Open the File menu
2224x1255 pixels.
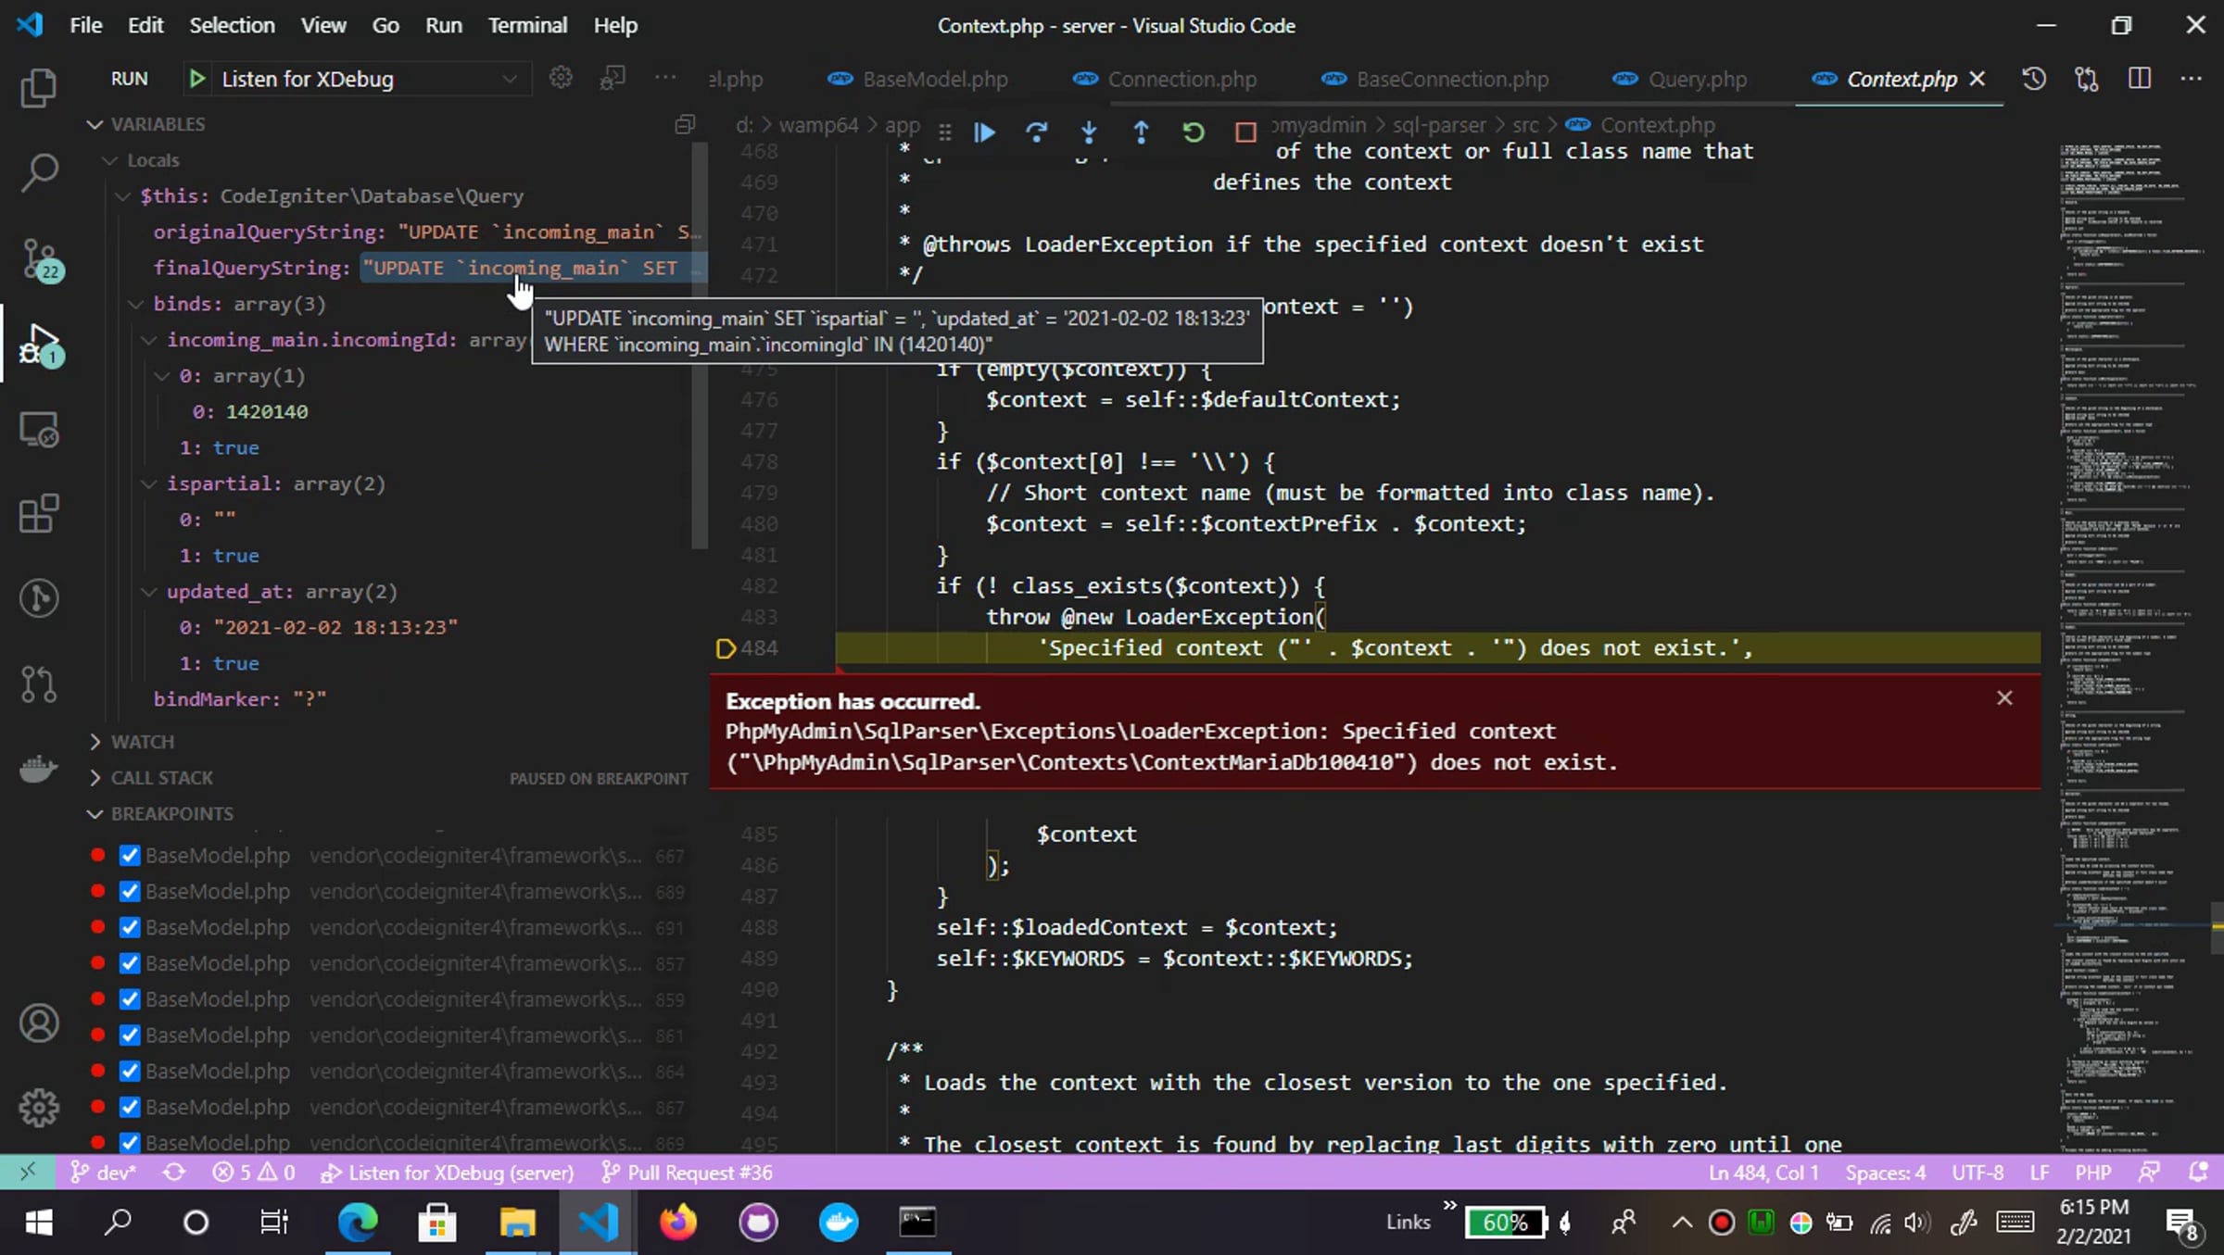[x=86, y=25]
